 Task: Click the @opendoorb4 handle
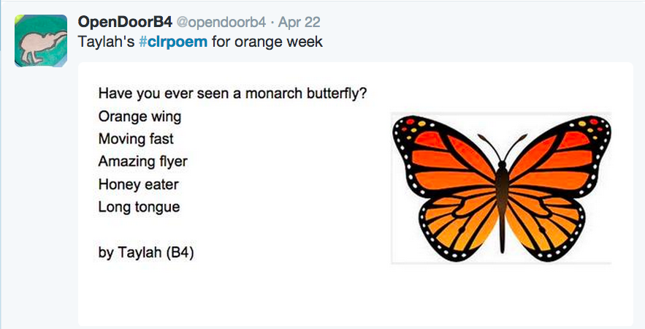pyautogui.click(x=221, y=22)
